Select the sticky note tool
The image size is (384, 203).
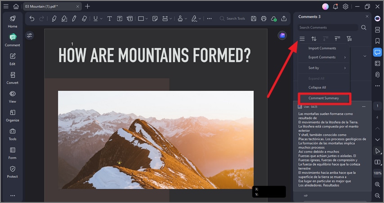tap(155, 18)
